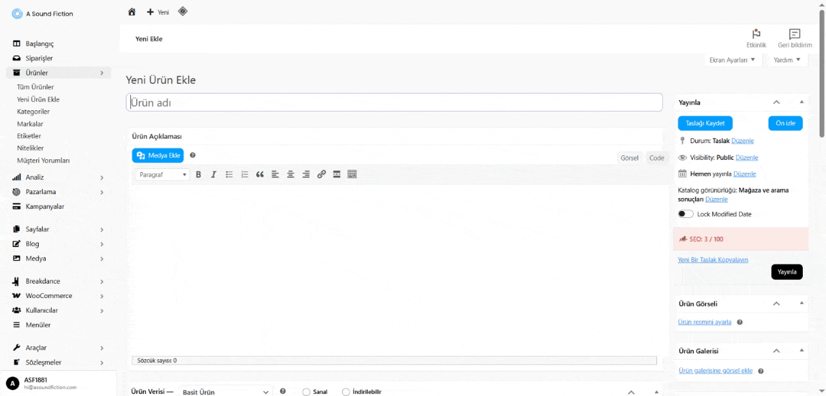The width and height of the screenshot is (826, 396).
Task: Expand the Ekran Ayarları options
Action: [x=732, y=60]
